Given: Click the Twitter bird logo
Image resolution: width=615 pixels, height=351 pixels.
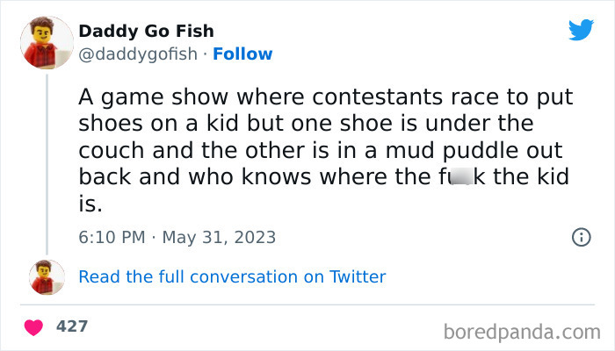Looking at the screenshot, I should click(581, 30).
